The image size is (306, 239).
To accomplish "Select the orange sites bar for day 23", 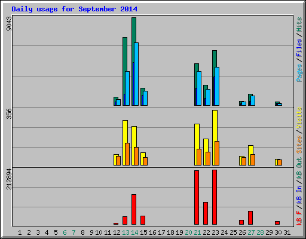I will point(217,154).
